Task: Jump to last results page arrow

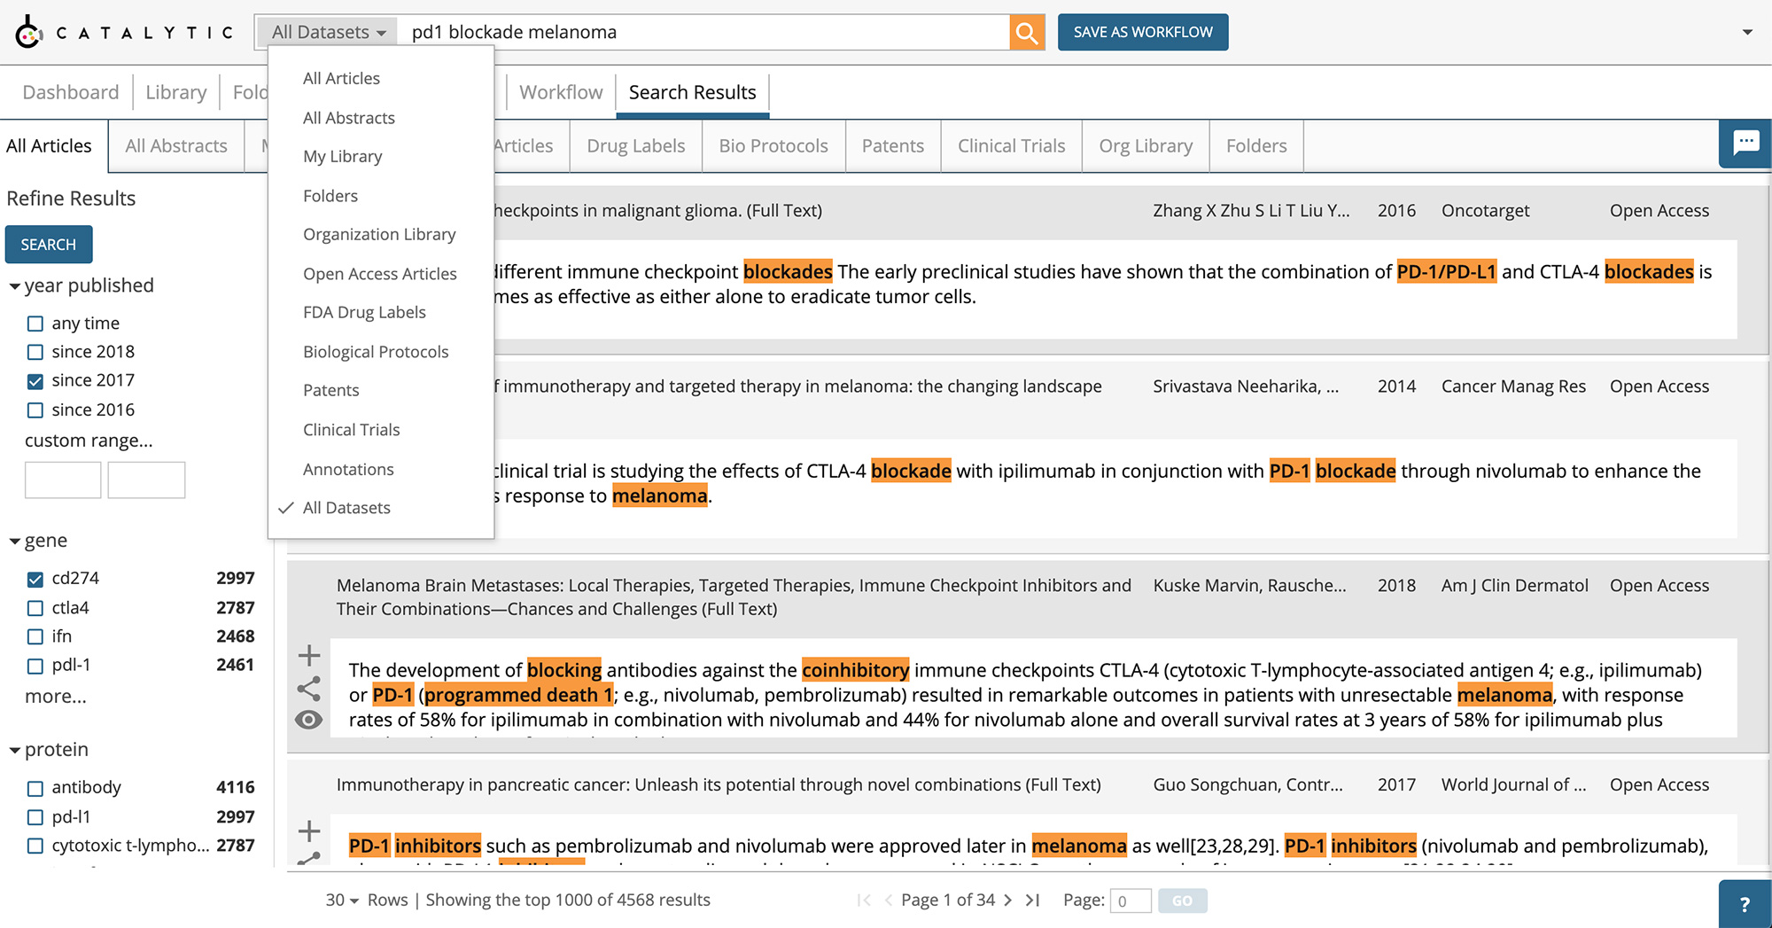Action: point(1032,901)
